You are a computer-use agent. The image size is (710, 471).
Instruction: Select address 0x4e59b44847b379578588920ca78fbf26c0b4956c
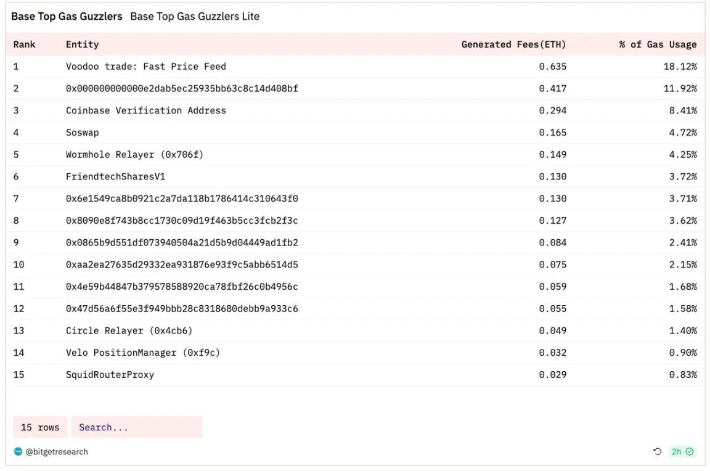pos(182,287)
